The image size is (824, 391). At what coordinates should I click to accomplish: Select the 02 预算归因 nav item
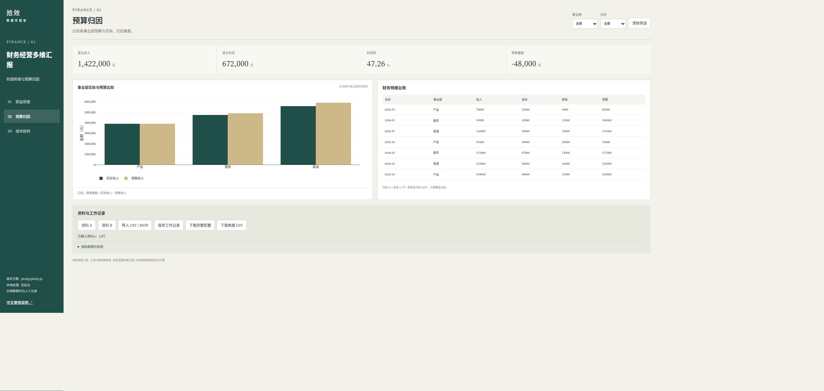32,117
